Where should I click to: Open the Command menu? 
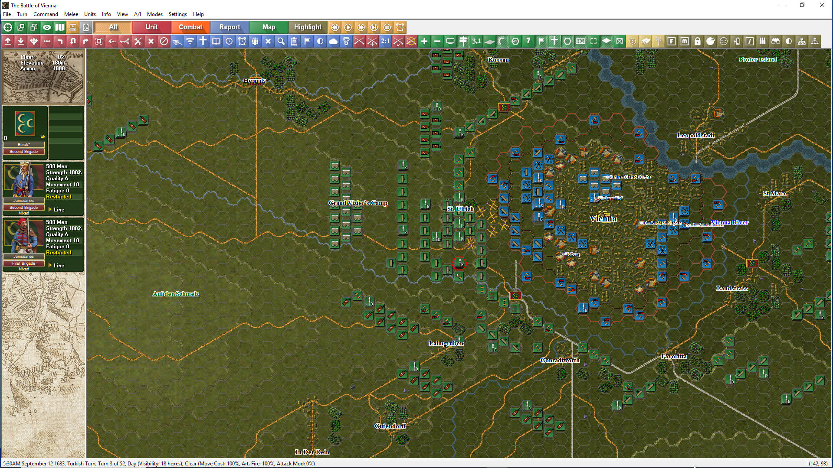coord(46,14)
